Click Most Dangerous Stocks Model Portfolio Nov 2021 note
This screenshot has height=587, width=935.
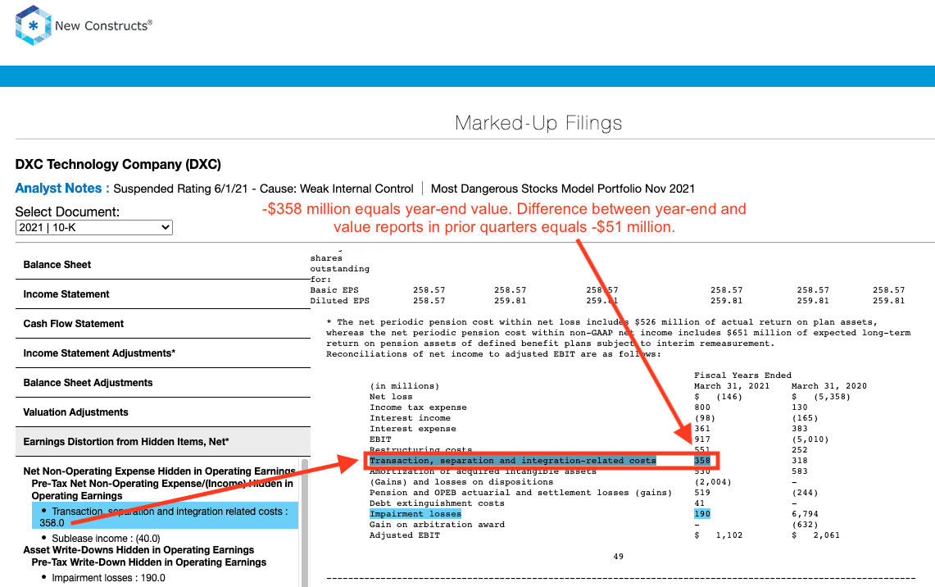[x=563, y=189]
